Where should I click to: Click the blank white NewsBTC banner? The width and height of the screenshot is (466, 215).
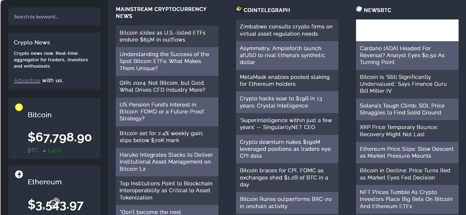coord(407,30)
